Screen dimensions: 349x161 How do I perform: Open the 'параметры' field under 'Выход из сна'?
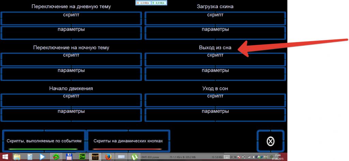(215, 74)
